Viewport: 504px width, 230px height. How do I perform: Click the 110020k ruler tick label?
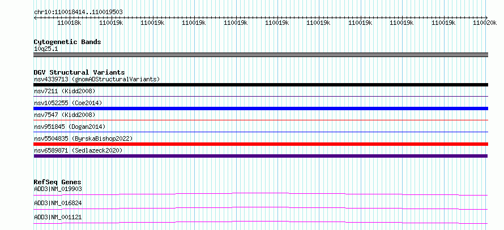click(484, 23)
